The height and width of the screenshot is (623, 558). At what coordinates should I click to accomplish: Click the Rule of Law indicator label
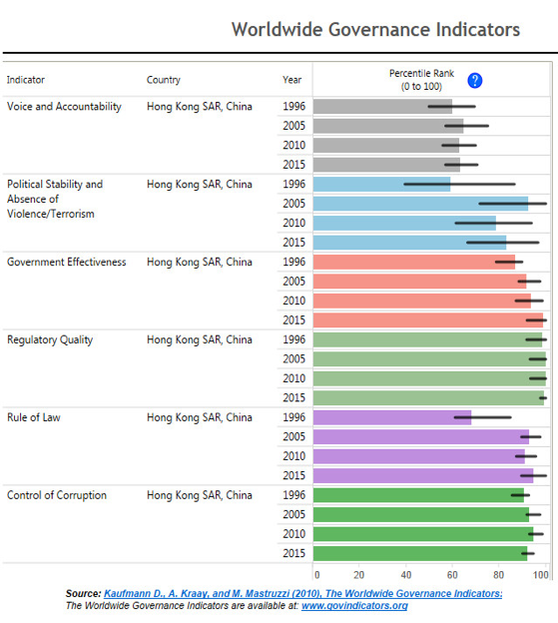(x=34, y=417)
